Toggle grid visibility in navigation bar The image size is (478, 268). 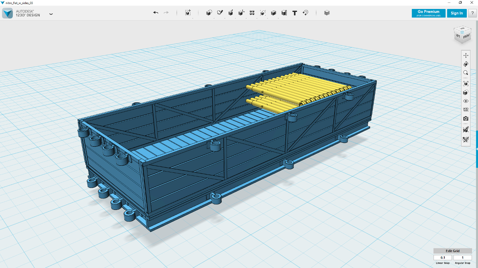(x=466, y=110)
